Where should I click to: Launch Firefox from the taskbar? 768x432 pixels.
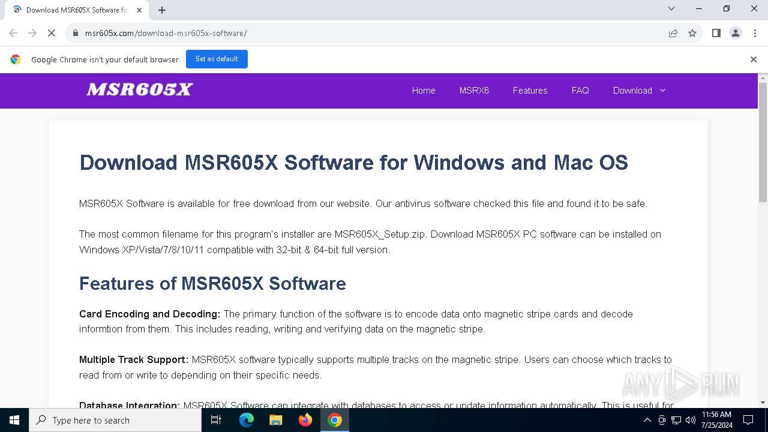tap(305, 420)
